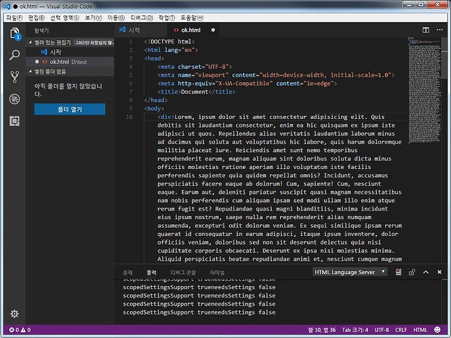The image size is (451, 338).
Task: Select the ok.html editor tab
Action: pos(193,30)
